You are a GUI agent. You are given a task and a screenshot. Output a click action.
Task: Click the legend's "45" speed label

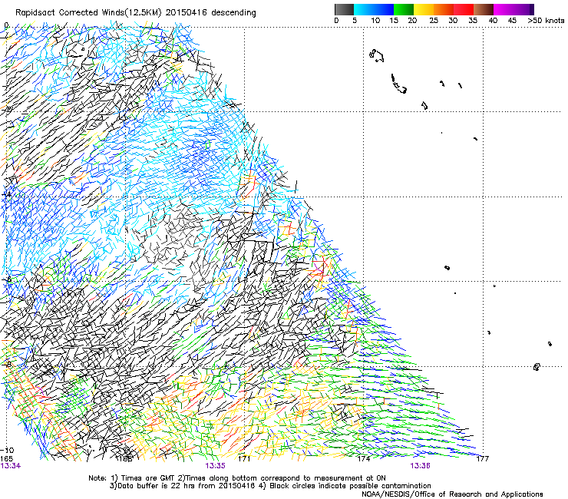click(x=512, y=21)
